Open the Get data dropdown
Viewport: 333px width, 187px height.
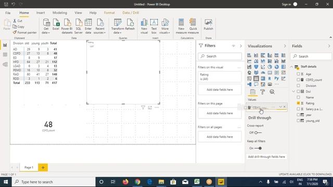[46, 31]
